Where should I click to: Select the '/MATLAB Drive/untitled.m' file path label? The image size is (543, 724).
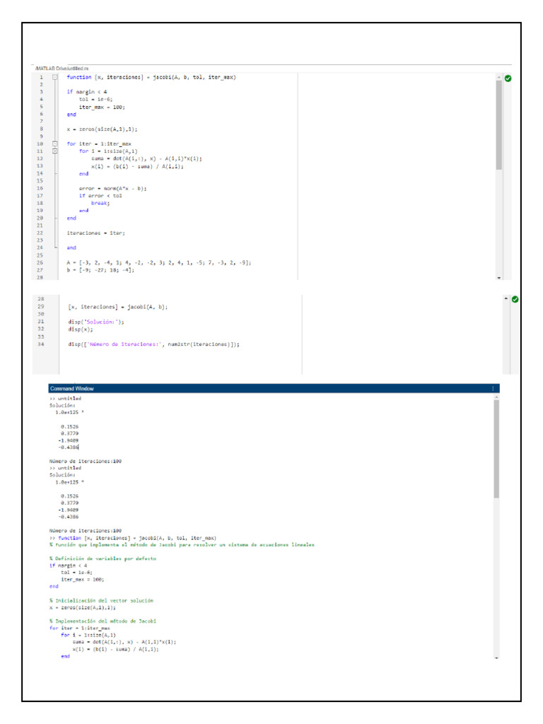click(x=62, y=69)
